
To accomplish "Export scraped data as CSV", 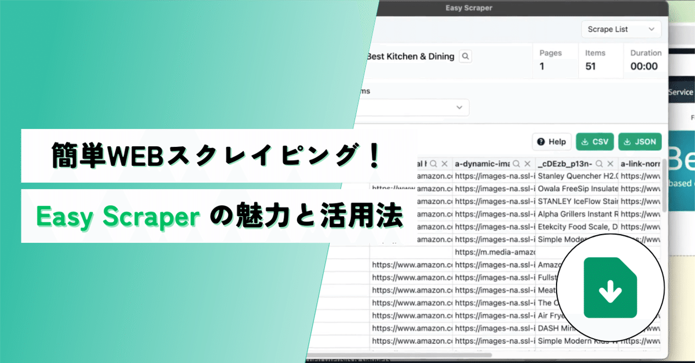I will (595, 141).
